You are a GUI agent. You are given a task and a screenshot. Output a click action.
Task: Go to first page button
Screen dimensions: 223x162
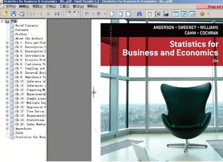33,14
